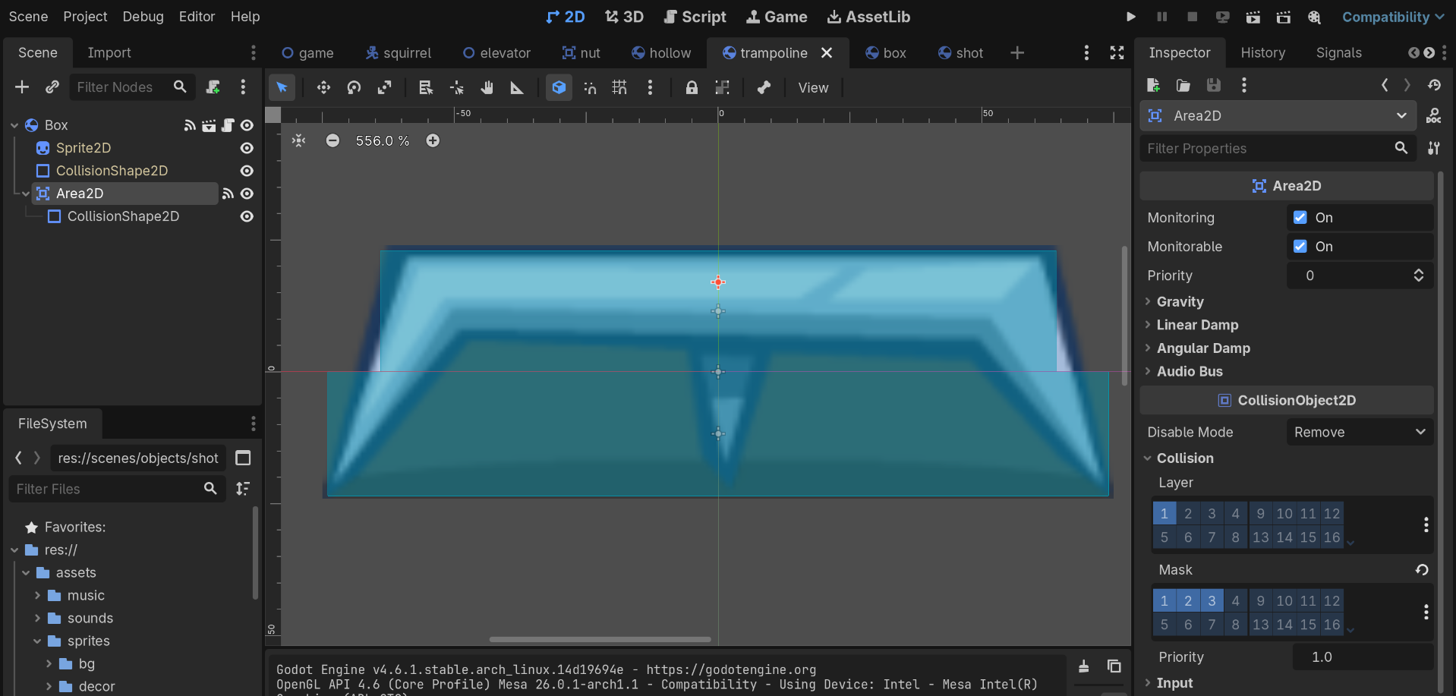Screen dimensions: 1456x696
Task: Toggle visibility of Sprite2D node
Action: click(x=247, y=148)
